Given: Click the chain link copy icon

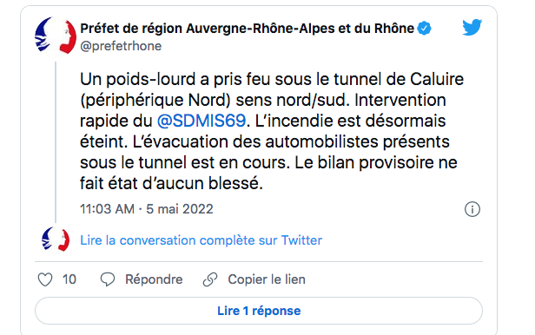Looking at the screenshot, I should (210, 279).
